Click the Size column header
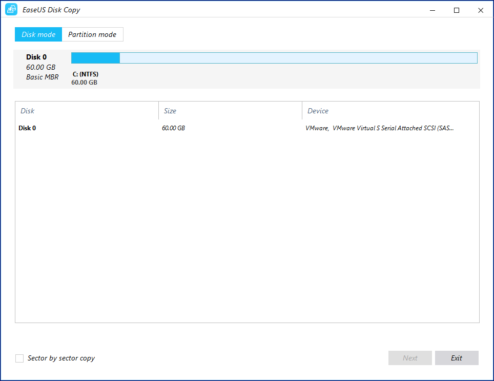The width and height of the screenshot is (494, 381). point(230,111)
